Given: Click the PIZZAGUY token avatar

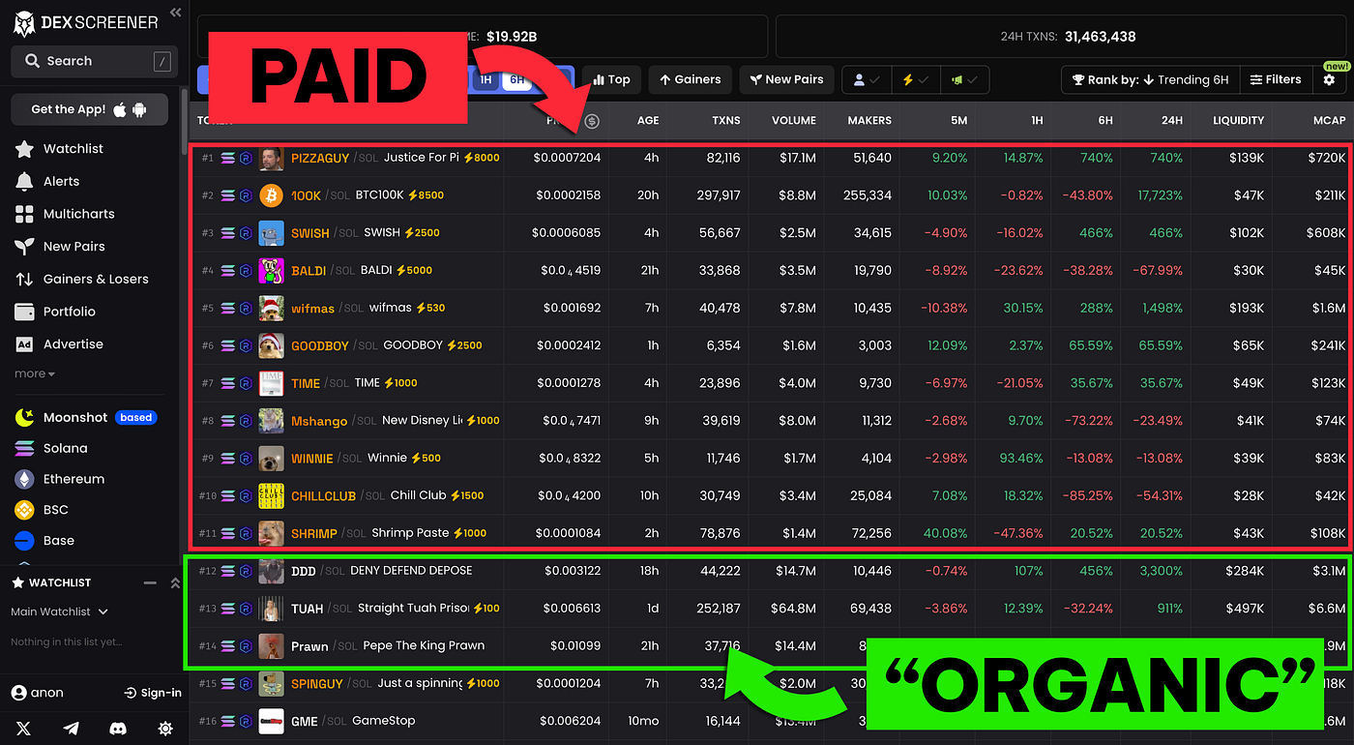Looking at the screenshot, I should pos(271,158).
